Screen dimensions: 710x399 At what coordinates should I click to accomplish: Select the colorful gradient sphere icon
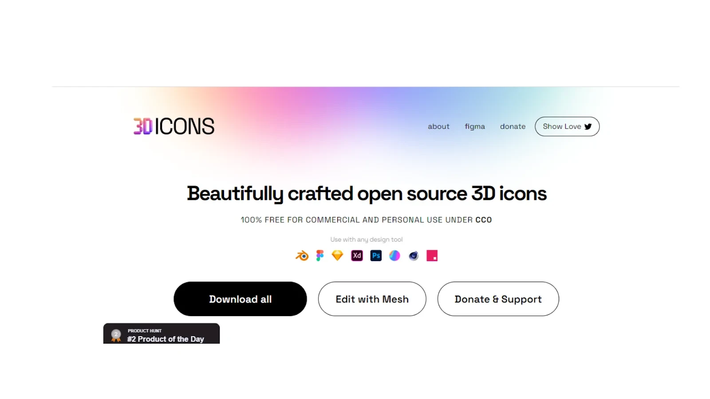pos(394,256)
